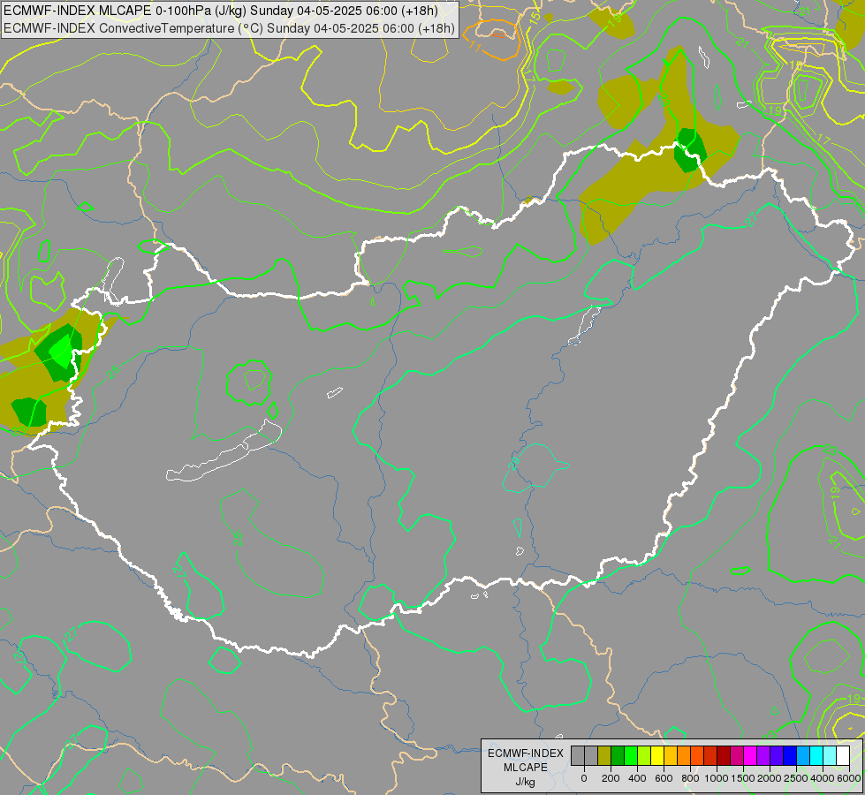Image resolution: width=865 pixels, height=795 pixels.
Task: Click the '6000' legend tick label
Action: (x=849, y=778)
